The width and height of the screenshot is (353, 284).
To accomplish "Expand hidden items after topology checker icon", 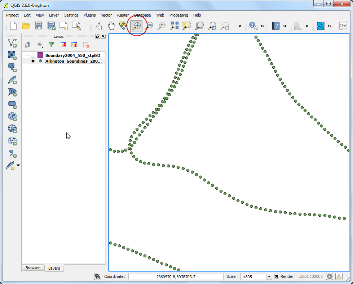I will click(x=329, y=26).
